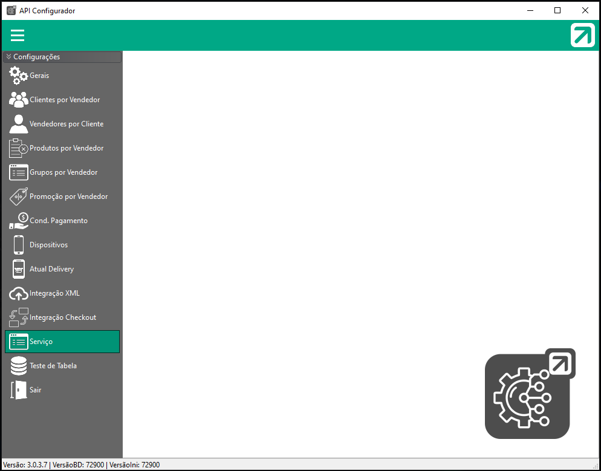Click the Gerais gears icon
The width and height of the screenshot is (601, 471).
[x=18, y=76]
